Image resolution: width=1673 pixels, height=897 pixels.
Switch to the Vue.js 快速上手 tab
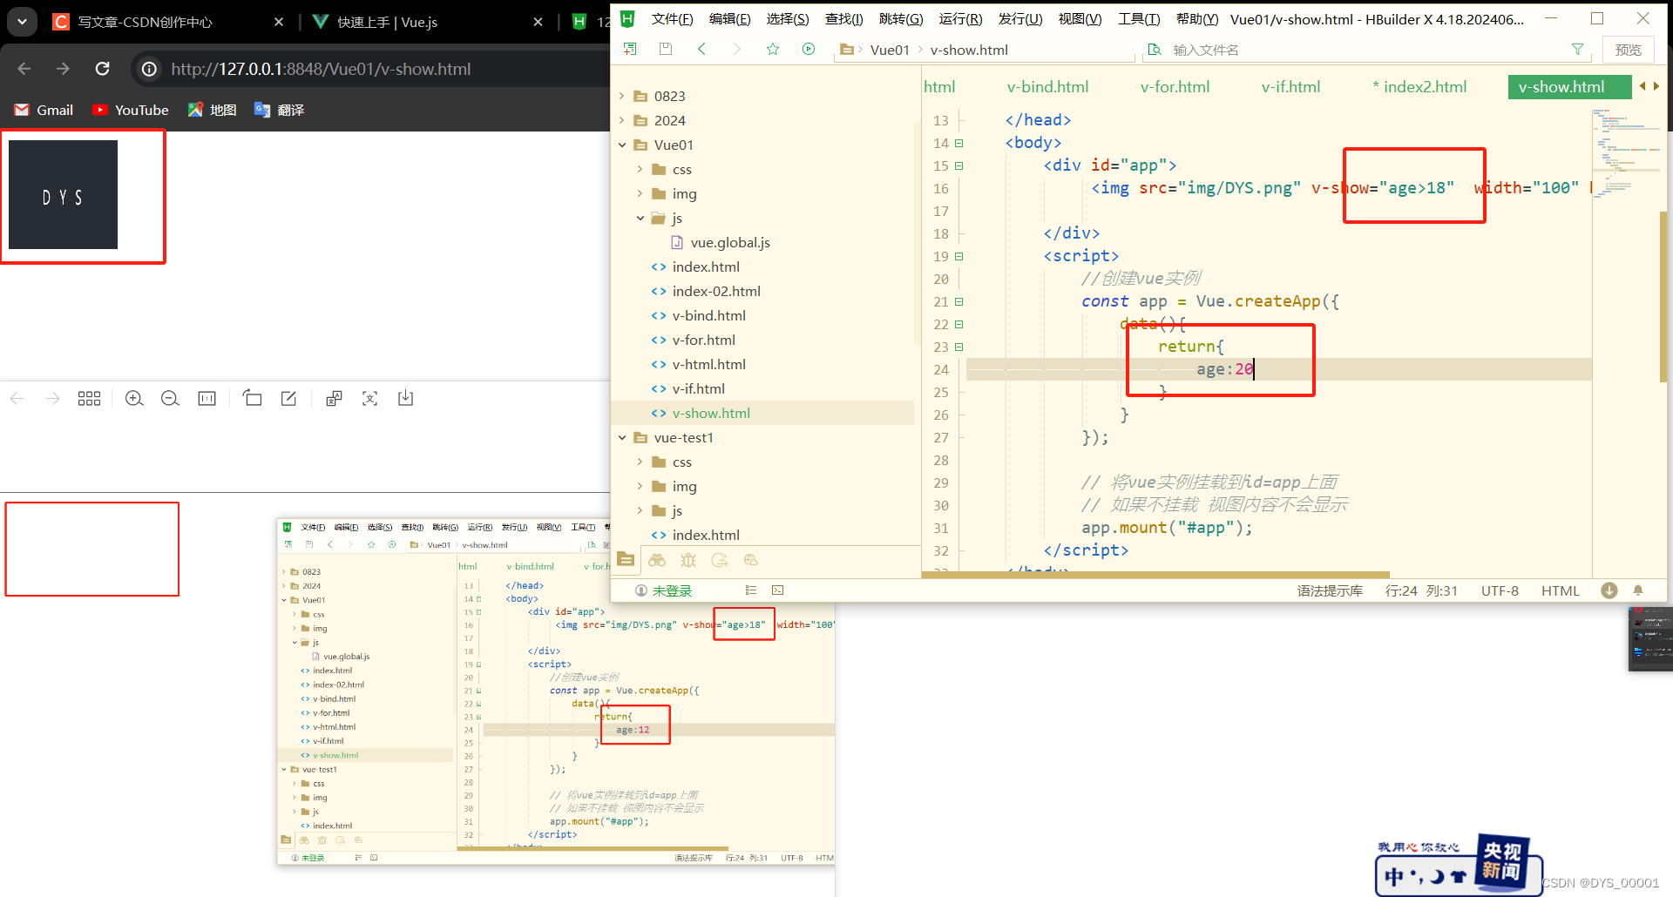tap(388, 22)
